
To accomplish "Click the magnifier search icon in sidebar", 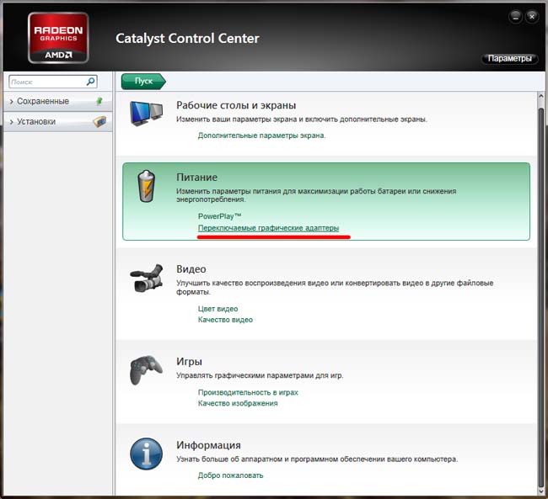I will pos(91,82).
